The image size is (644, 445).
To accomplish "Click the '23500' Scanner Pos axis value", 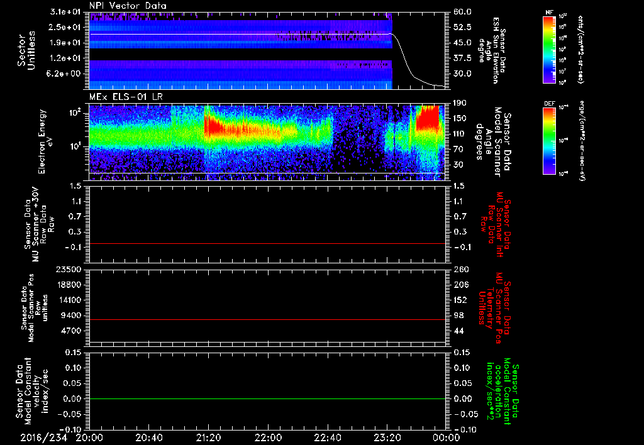I will click(x=68, y=270).
